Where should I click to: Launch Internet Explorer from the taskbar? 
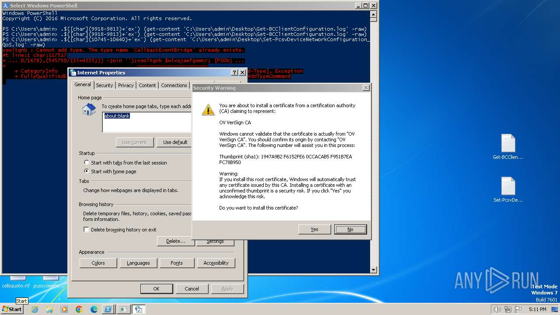pyautogui.click(x=35, y=309)
